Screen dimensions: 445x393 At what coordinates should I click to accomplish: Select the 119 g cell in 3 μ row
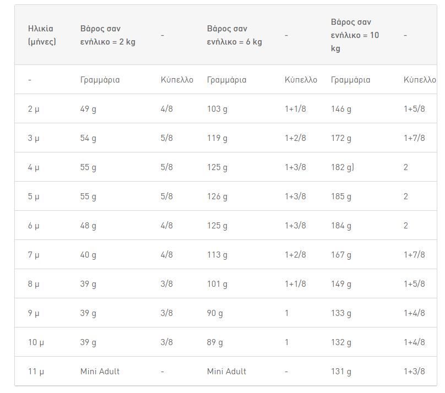217,138
